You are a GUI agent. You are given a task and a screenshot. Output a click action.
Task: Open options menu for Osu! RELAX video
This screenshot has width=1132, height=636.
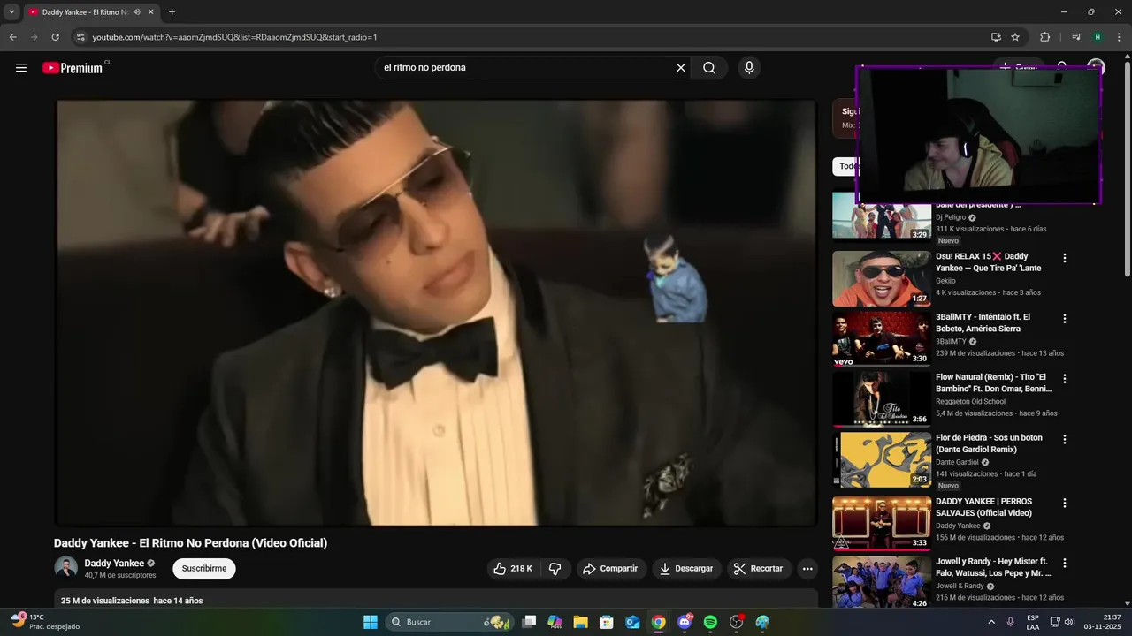[x=1065, y=258]
